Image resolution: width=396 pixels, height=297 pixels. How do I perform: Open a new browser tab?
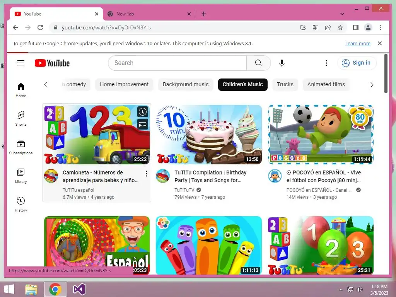point(204,14)
